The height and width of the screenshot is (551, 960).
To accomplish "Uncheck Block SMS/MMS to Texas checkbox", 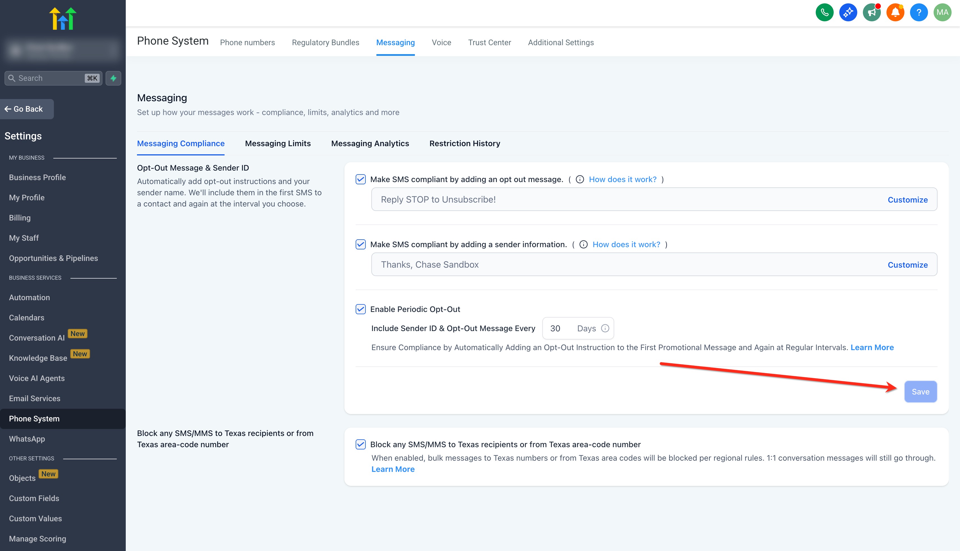I will [360, 444].
